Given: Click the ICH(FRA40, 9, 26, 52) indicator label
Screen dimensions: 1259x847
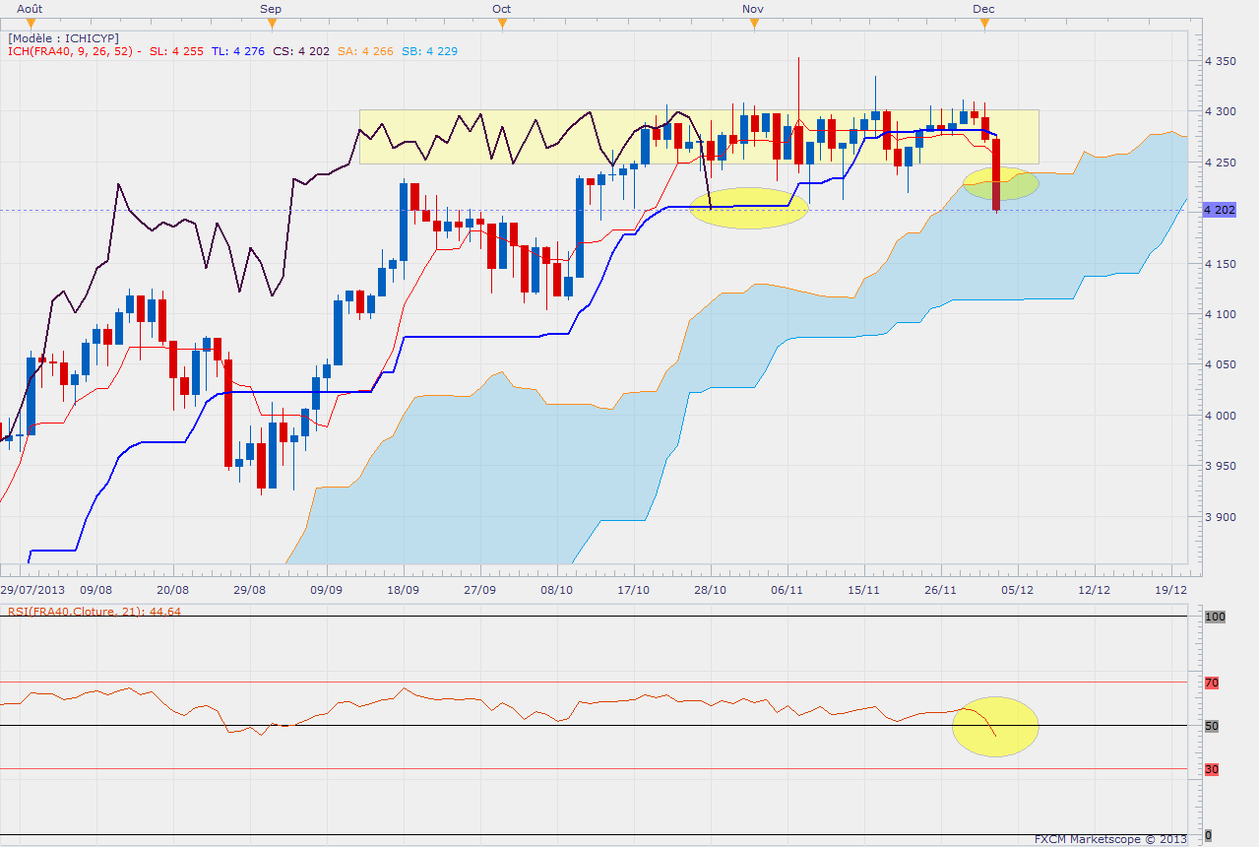Looking at the screenshot, I should 71,51.
